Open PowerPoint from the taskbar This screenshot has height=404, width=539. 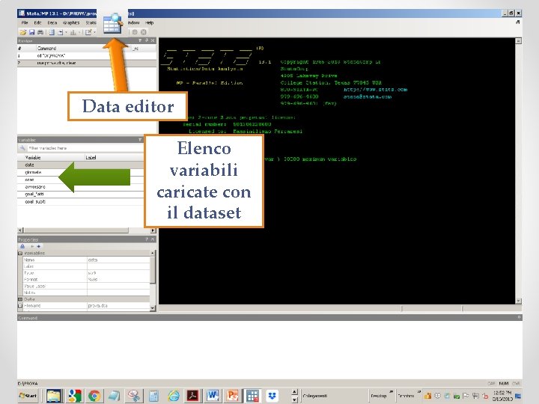point(232,396)
